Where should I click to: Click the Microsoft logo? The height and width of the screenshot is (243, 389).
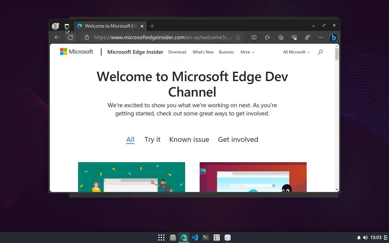pos(77,52)
